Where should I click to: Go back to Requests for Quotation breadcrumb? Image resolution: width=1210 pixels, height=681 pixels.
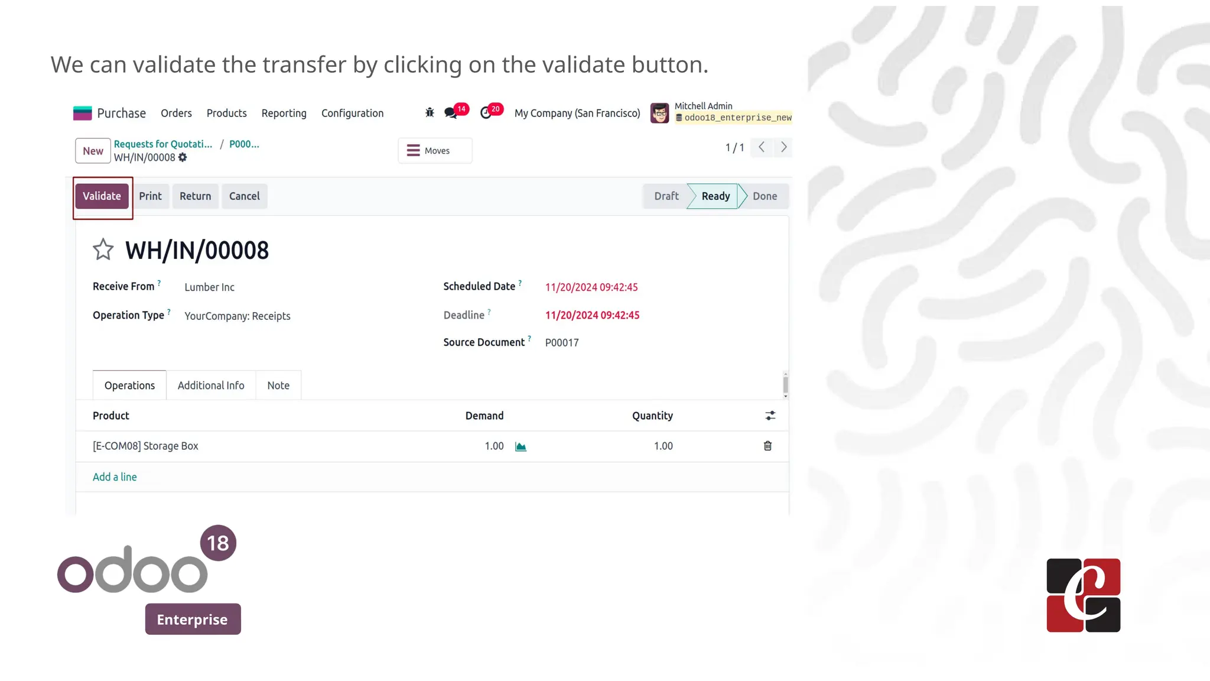[x=163, y=144]
